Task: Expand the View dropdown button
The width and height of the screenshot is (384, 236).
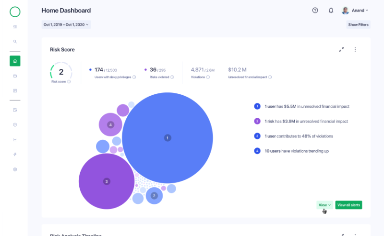Action: 324,205
